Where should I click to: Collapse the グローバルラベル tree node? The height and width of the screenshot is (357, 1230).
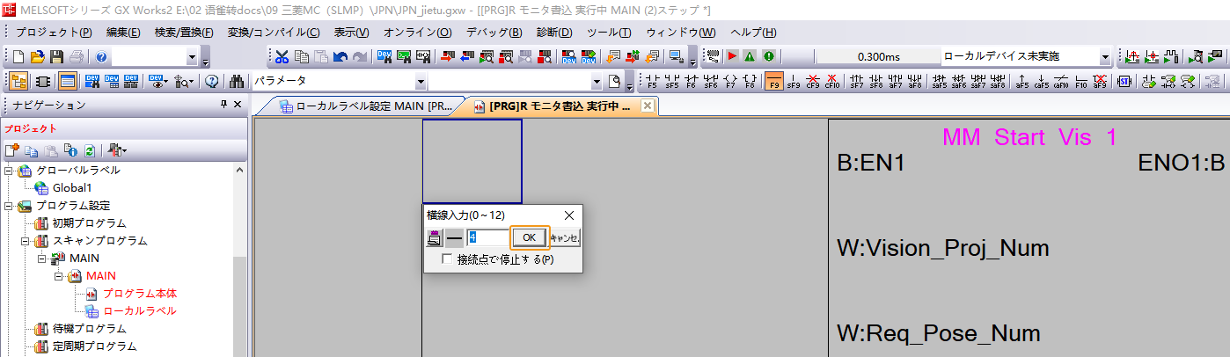(8, 171)
